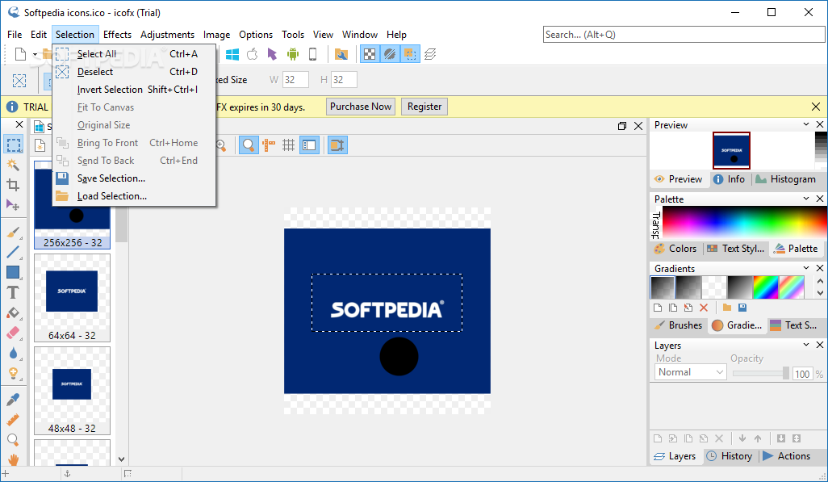828x482 pixels.
Task: Dismiss the trial notification bar
Action: tap(816, 107)
